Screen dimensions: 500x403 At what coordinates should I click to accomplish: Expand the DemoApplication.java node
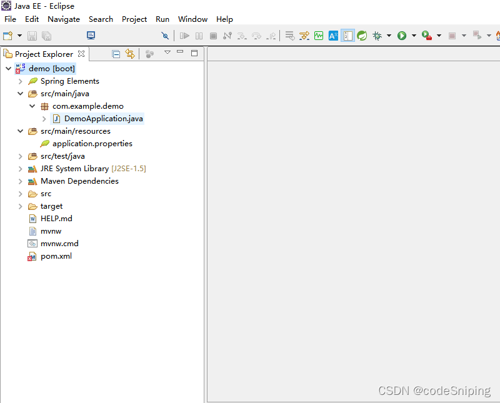pos(44,119)
